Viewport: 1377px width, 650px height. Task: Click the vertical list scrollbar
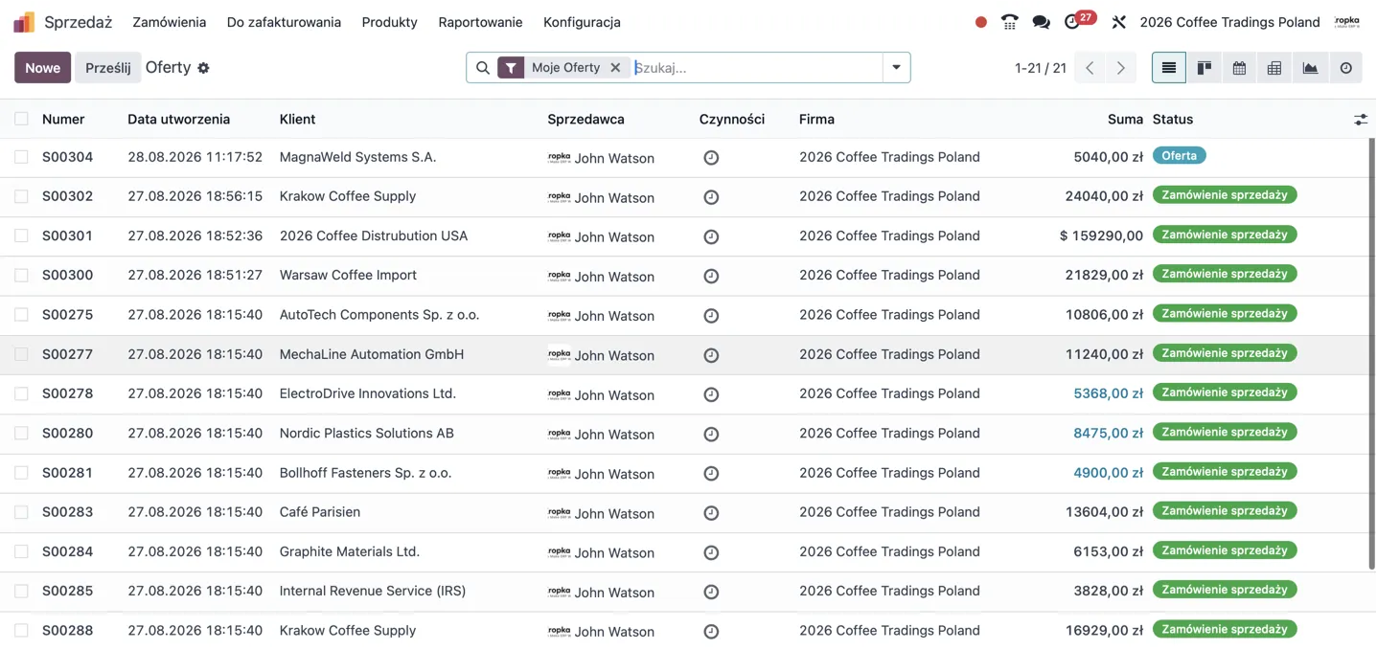(1371, 354)
